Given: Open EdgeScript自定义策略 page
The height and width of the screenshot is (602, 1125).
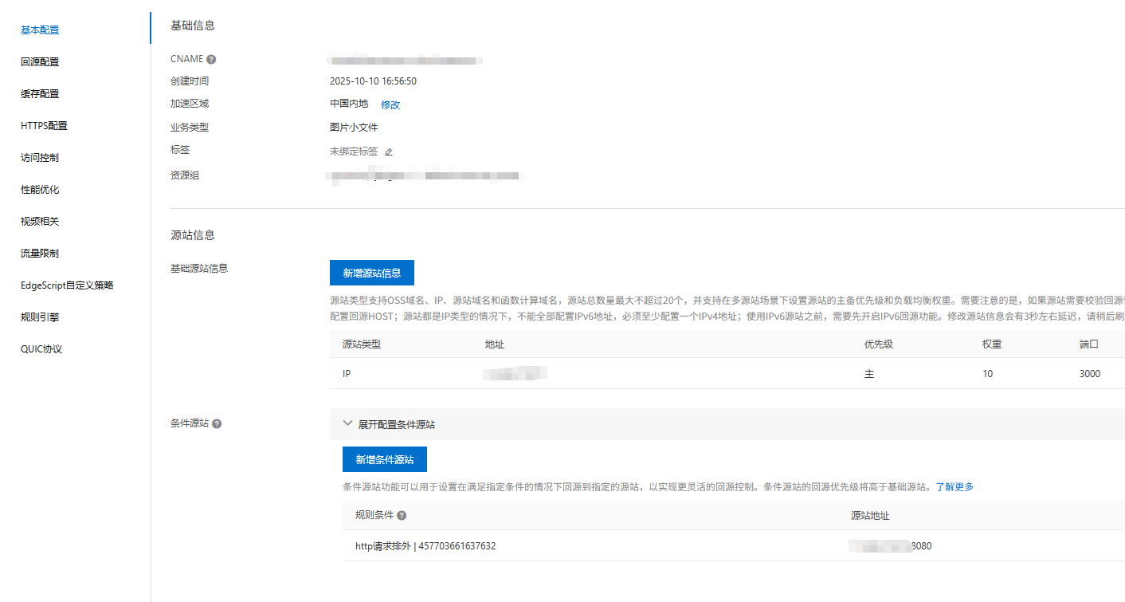Looking at the screenshot, I should pos(67,285).
